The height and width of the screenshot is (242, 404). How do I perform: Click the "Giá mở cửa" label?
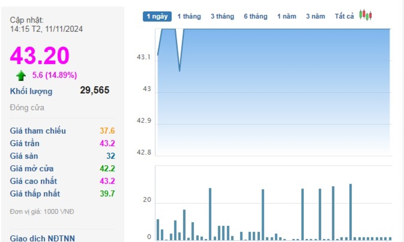(x=32, y=169)
